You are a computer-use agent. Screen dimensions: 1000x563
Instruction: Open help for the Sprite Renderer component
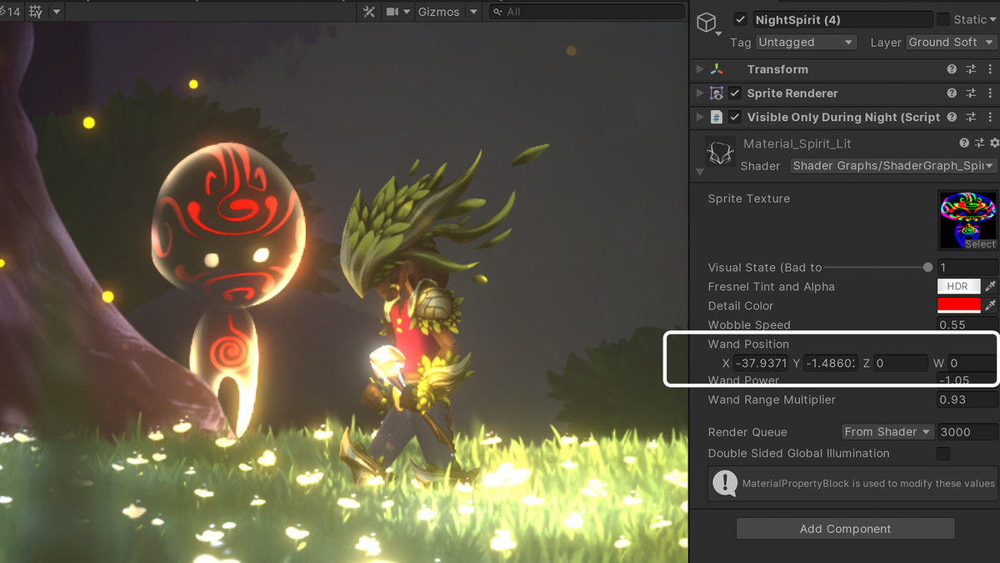952,93
